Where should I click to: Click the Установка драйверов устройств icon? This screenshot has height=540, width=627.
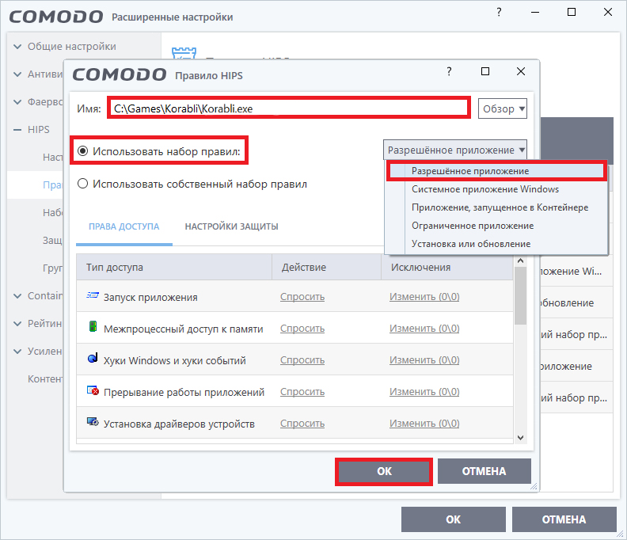coord(93,421)
